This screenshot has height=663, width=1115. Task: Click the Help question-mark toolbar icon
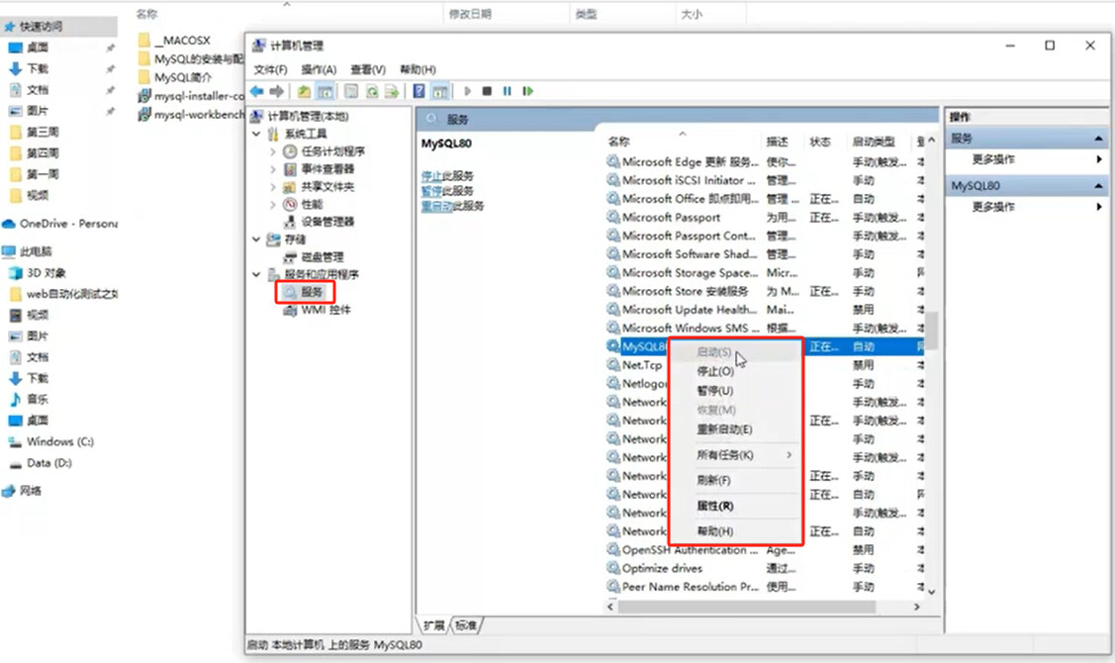[x=418, y=91]
